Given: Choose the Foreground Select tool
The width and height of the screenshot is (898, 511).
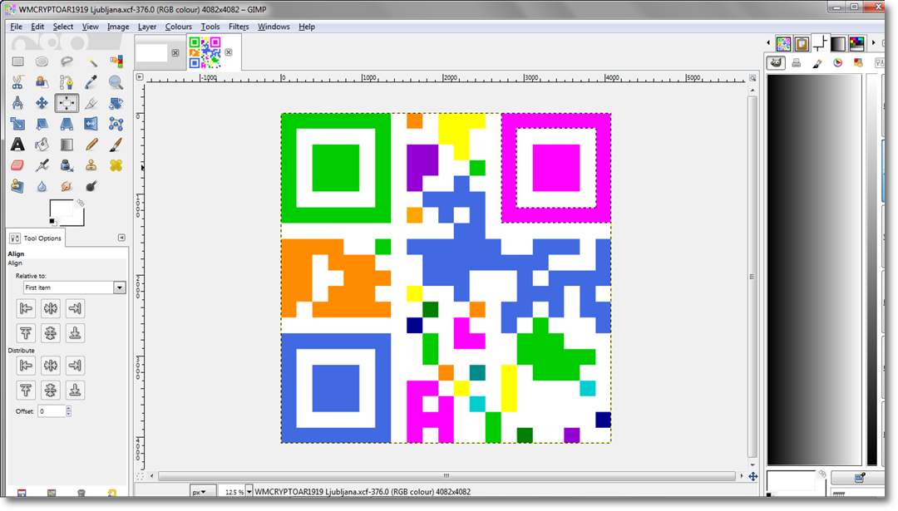Looking at the screenshot, I should point(42,82).
